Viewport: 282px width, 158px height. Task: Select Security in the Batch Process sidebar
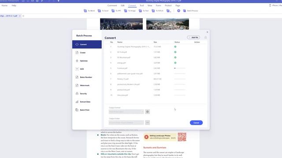(87, 93)
